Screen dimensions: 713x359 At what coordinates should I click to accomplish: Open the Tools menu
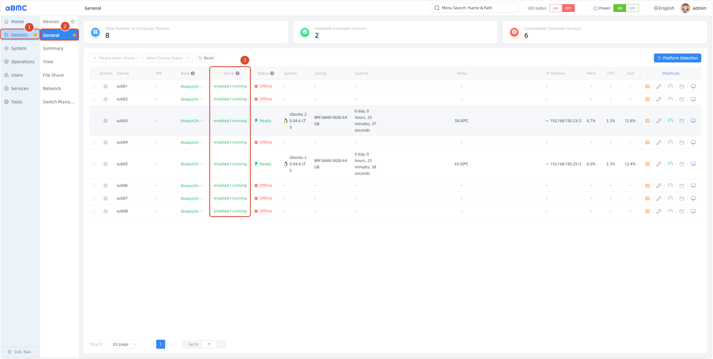(x=20, y=102)
